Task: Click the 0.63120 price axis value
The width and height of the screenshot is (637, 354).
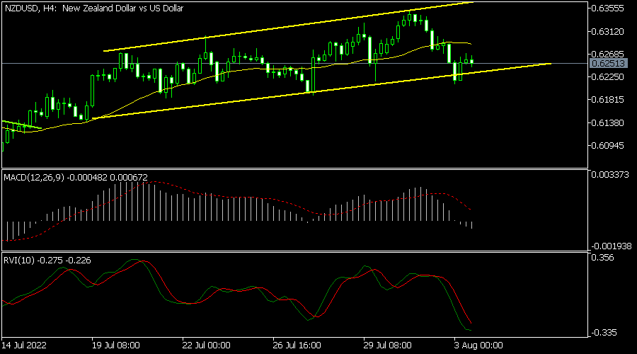Action: point(608,32)
